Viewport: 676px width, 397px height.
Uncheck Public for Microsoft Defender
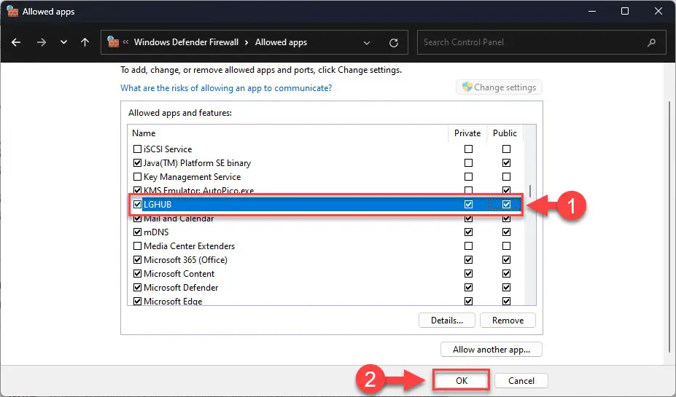point(506,287)
